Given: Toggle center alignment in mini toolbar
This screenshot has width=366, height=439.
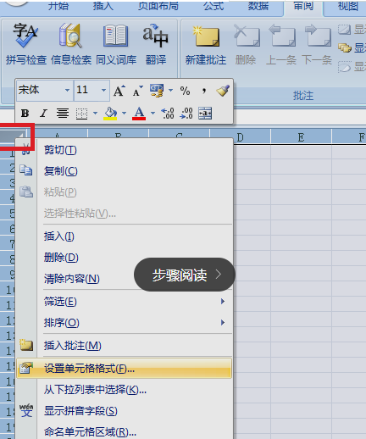Looking at the screenshot, I should click(63, 114).
